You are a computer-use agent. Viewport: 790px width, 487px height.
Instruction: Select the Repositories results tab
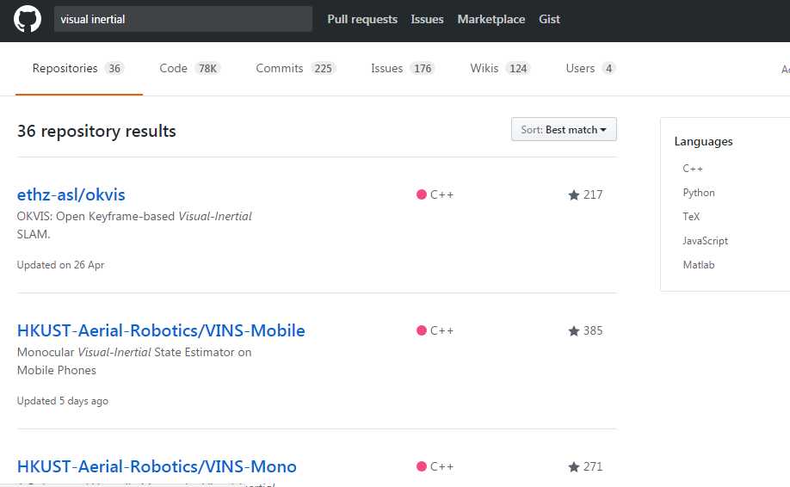pyautogui.click(x=78, y=69)
